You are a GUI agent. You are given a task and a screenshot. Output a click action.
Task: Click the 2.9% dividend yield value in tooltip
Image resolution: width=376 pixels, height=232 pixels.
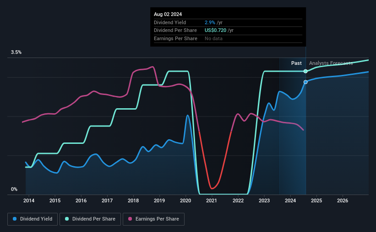(x=210, y=22)
